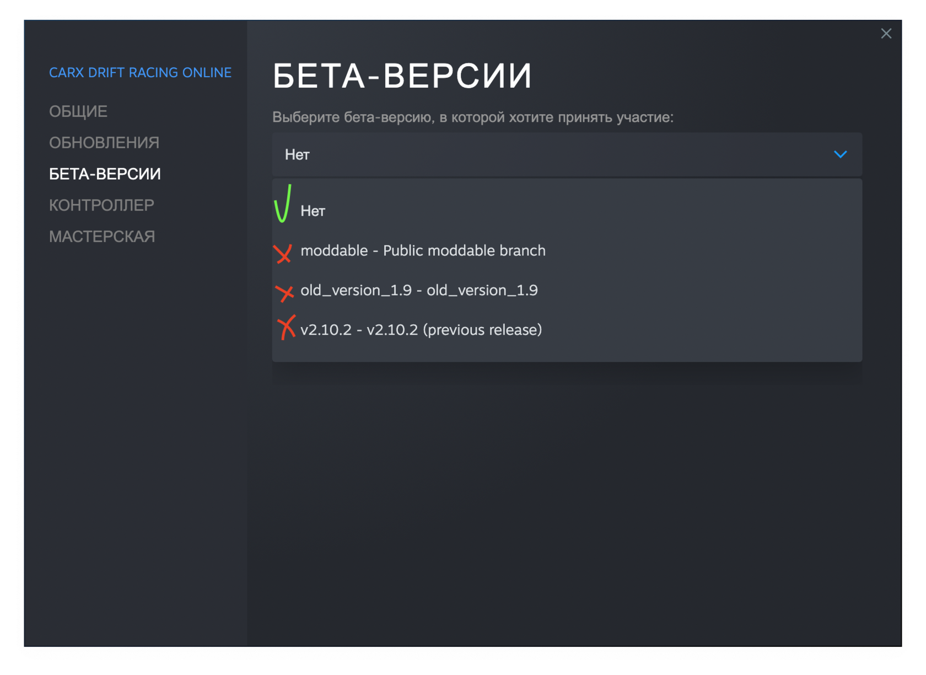Click the red cross beside old_version_1.9
The height and width of the screenshot is (675, 926).
click(284, 292)
